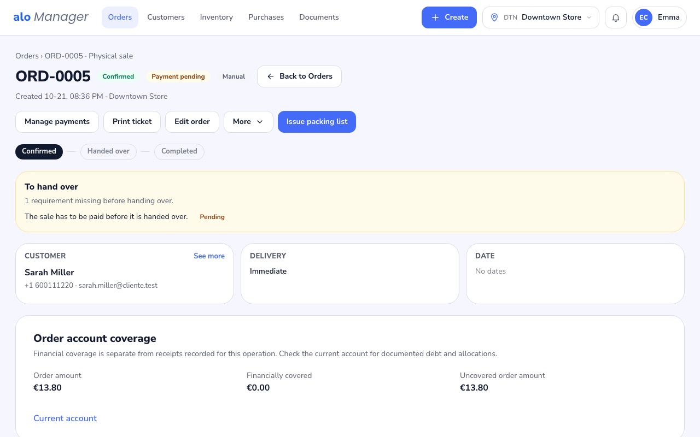Click the Create button
This screenshot has width=700, height=437.
(449, 17)
